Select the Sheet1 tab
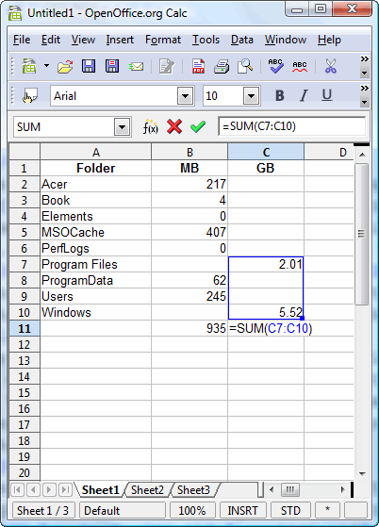Image resolution: width=379 pixels, height=527 pixels. pyautogui.click(x=101, y=490)
